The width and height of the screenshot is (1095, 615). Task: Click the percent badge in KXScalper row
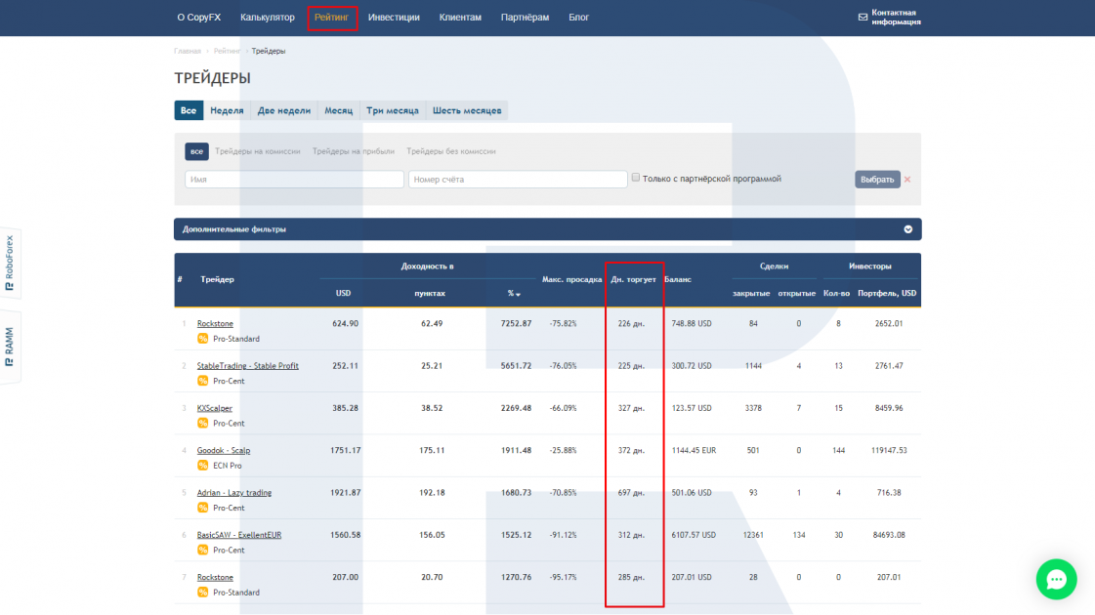tap(202, 423)
